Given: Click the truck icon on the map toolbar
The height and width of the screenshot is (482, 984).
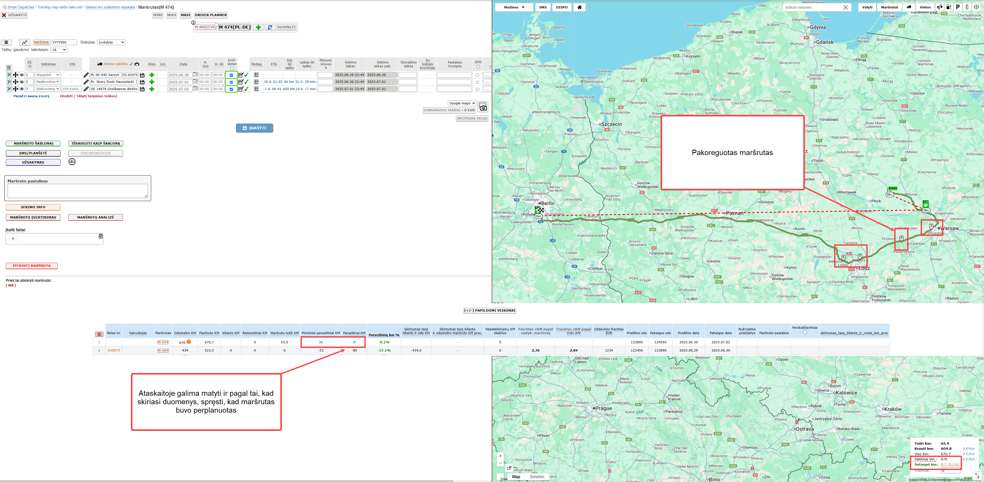Looking at the screenshot, I should pos(909,7).
